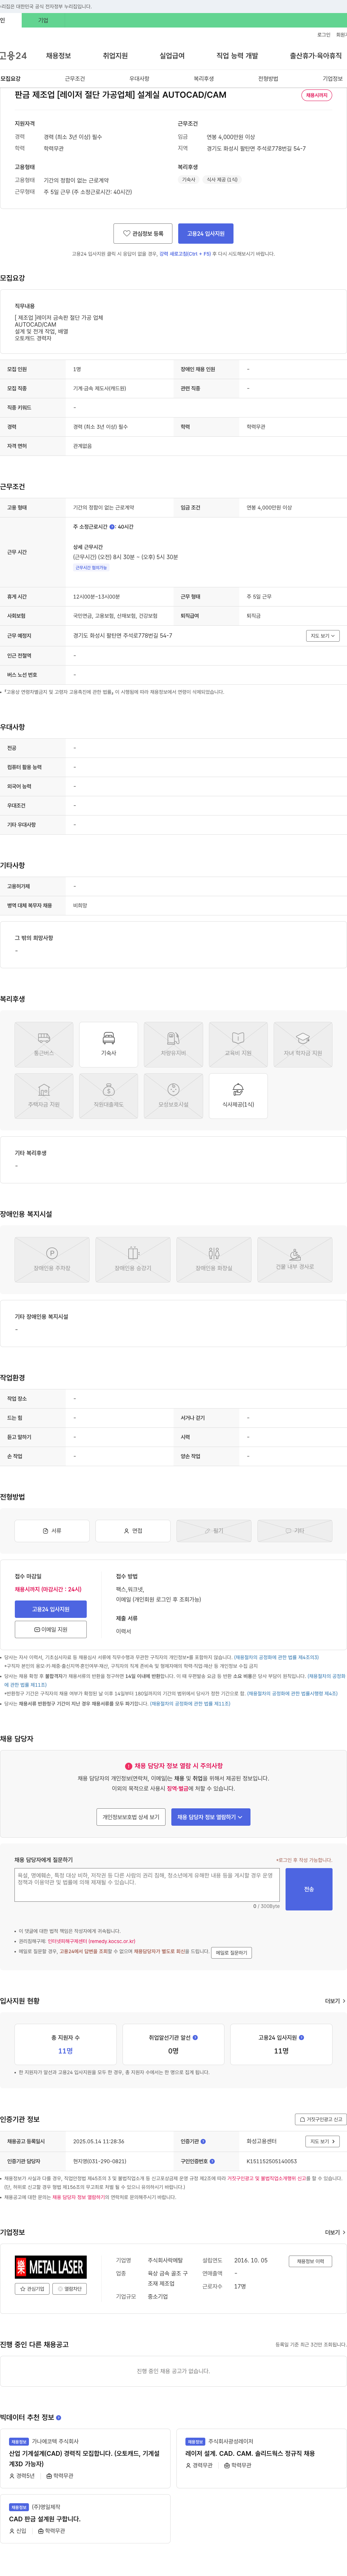
Task: Click the top 고용24 입사지원 button
Action: [205, 233]
